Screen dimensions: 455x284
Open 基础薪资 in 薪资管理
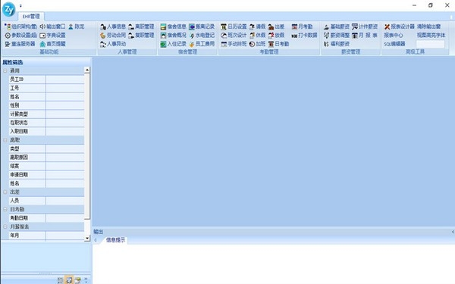(337, 27)
